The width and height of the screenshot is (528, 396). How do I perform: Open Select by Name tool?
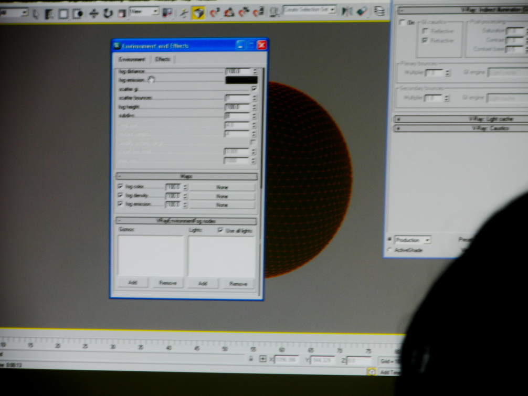pyautogui.click(x=49, y=14)
